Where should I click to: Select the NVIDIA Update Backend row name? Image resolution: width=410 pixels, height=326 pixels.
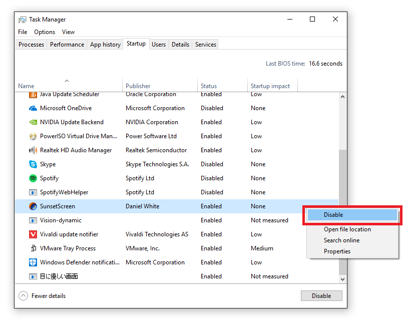[x=72, y=122]
